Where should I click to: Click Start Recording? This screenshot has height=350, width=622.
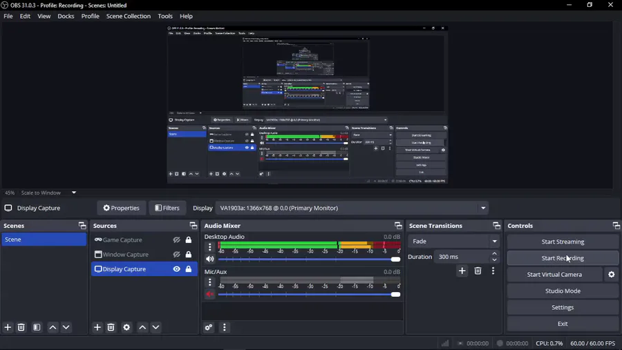click(x=563, y=258)
